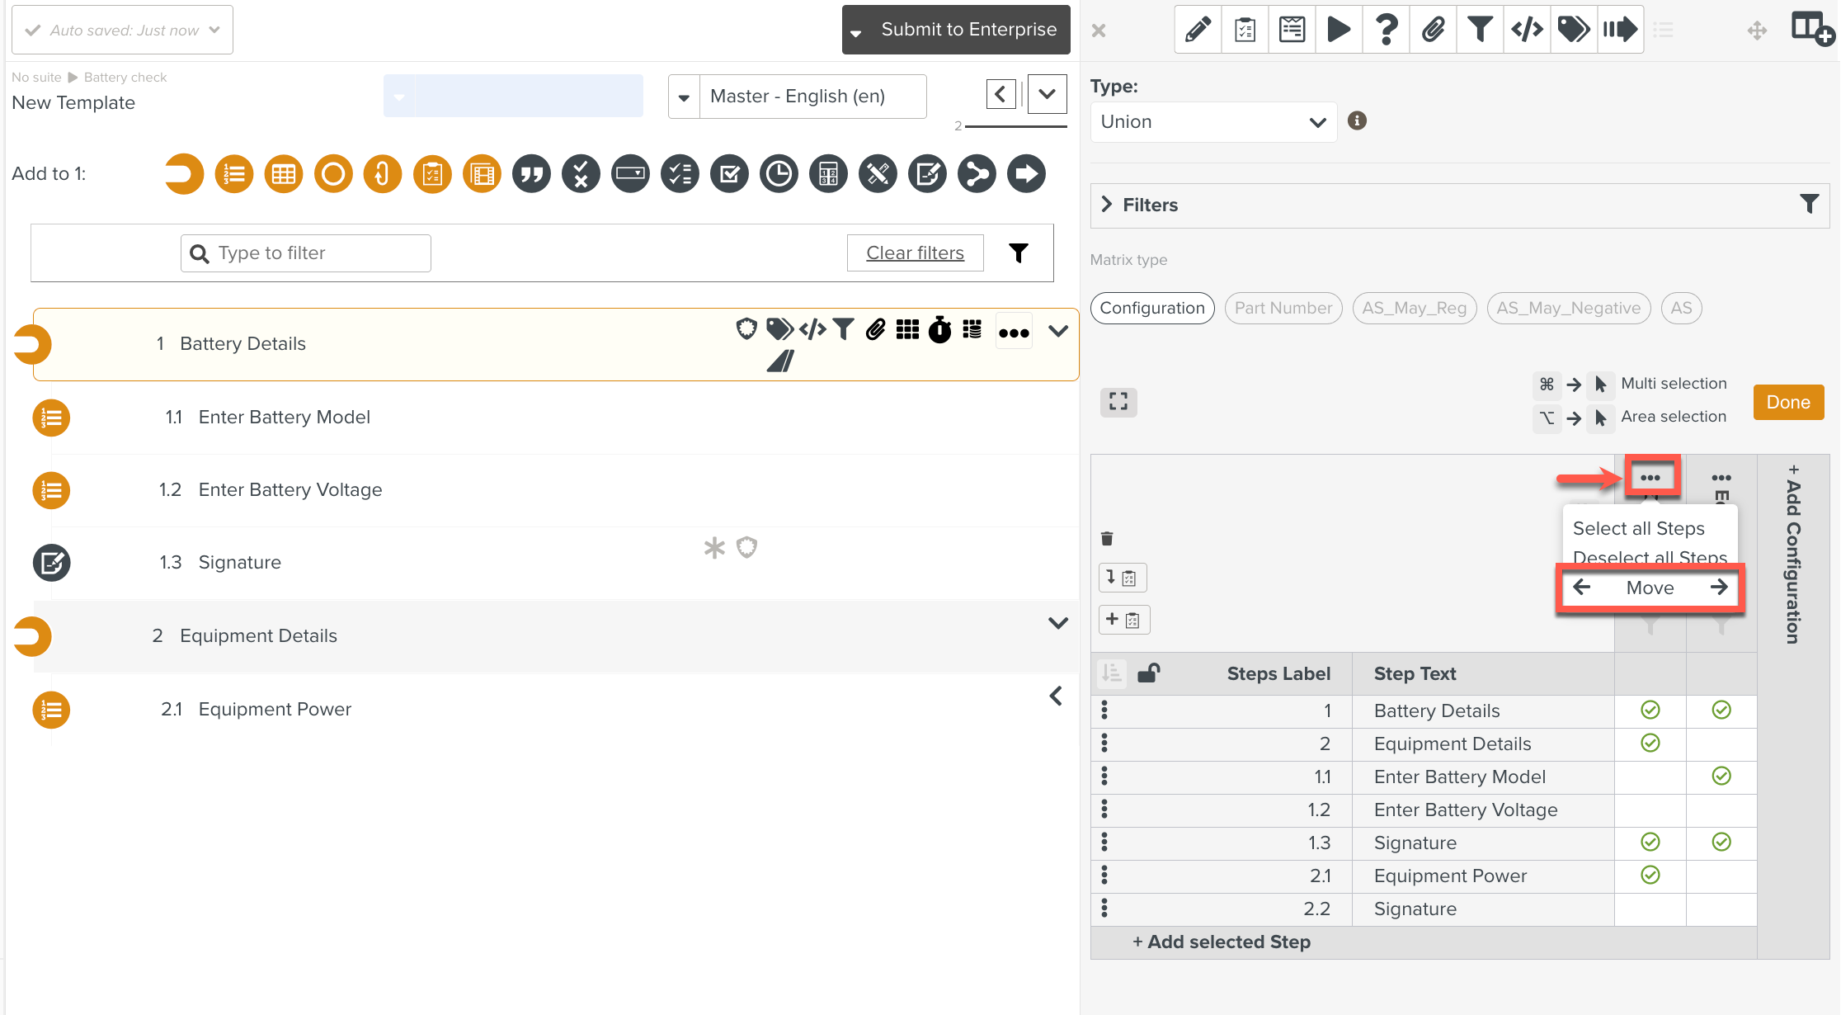Screen dimensions: 1841x1015
Task: Click the paperclip attachment toolbar icon
Action: 1434,31
